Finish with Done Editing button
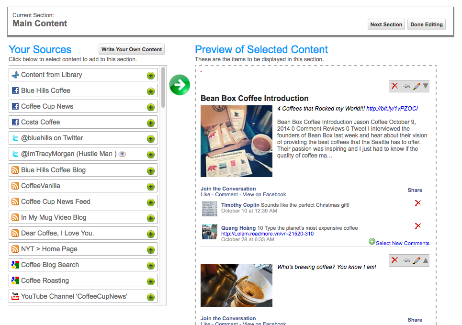This screenshot has height=325, width=462. point(427,24)
